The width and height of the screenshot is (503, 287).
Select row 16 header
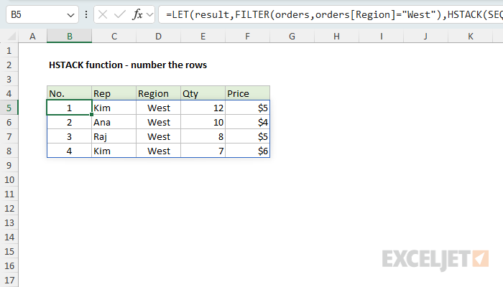coord(9,266)
